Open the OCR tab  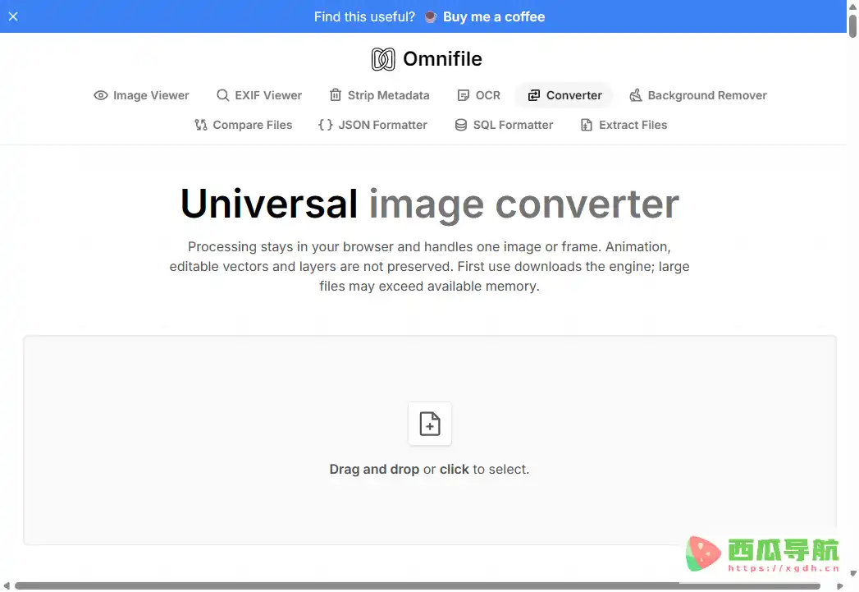coord(479,95)
